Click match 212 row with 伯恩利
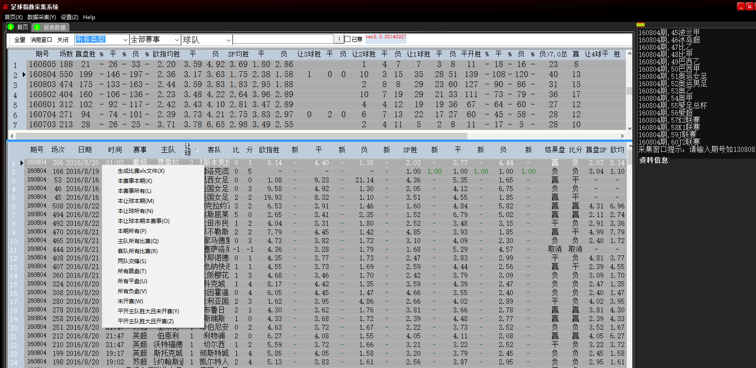The height and width of the screenshot is (368, 756). click(325, 336)
